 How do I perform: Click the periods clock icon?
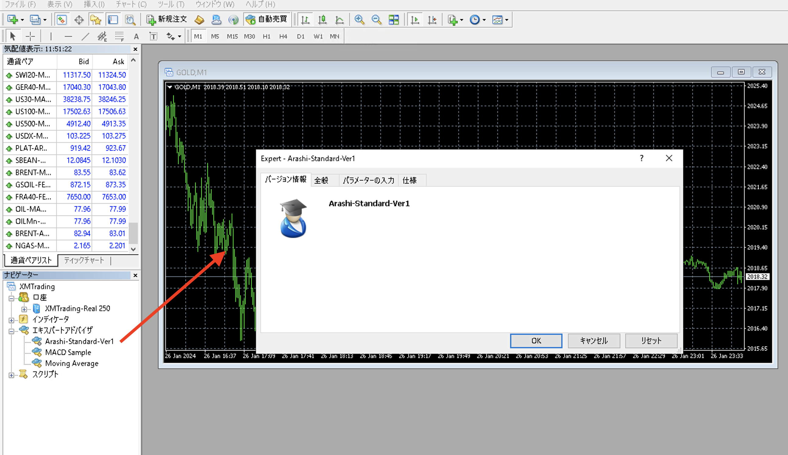[x=474, y=20]
